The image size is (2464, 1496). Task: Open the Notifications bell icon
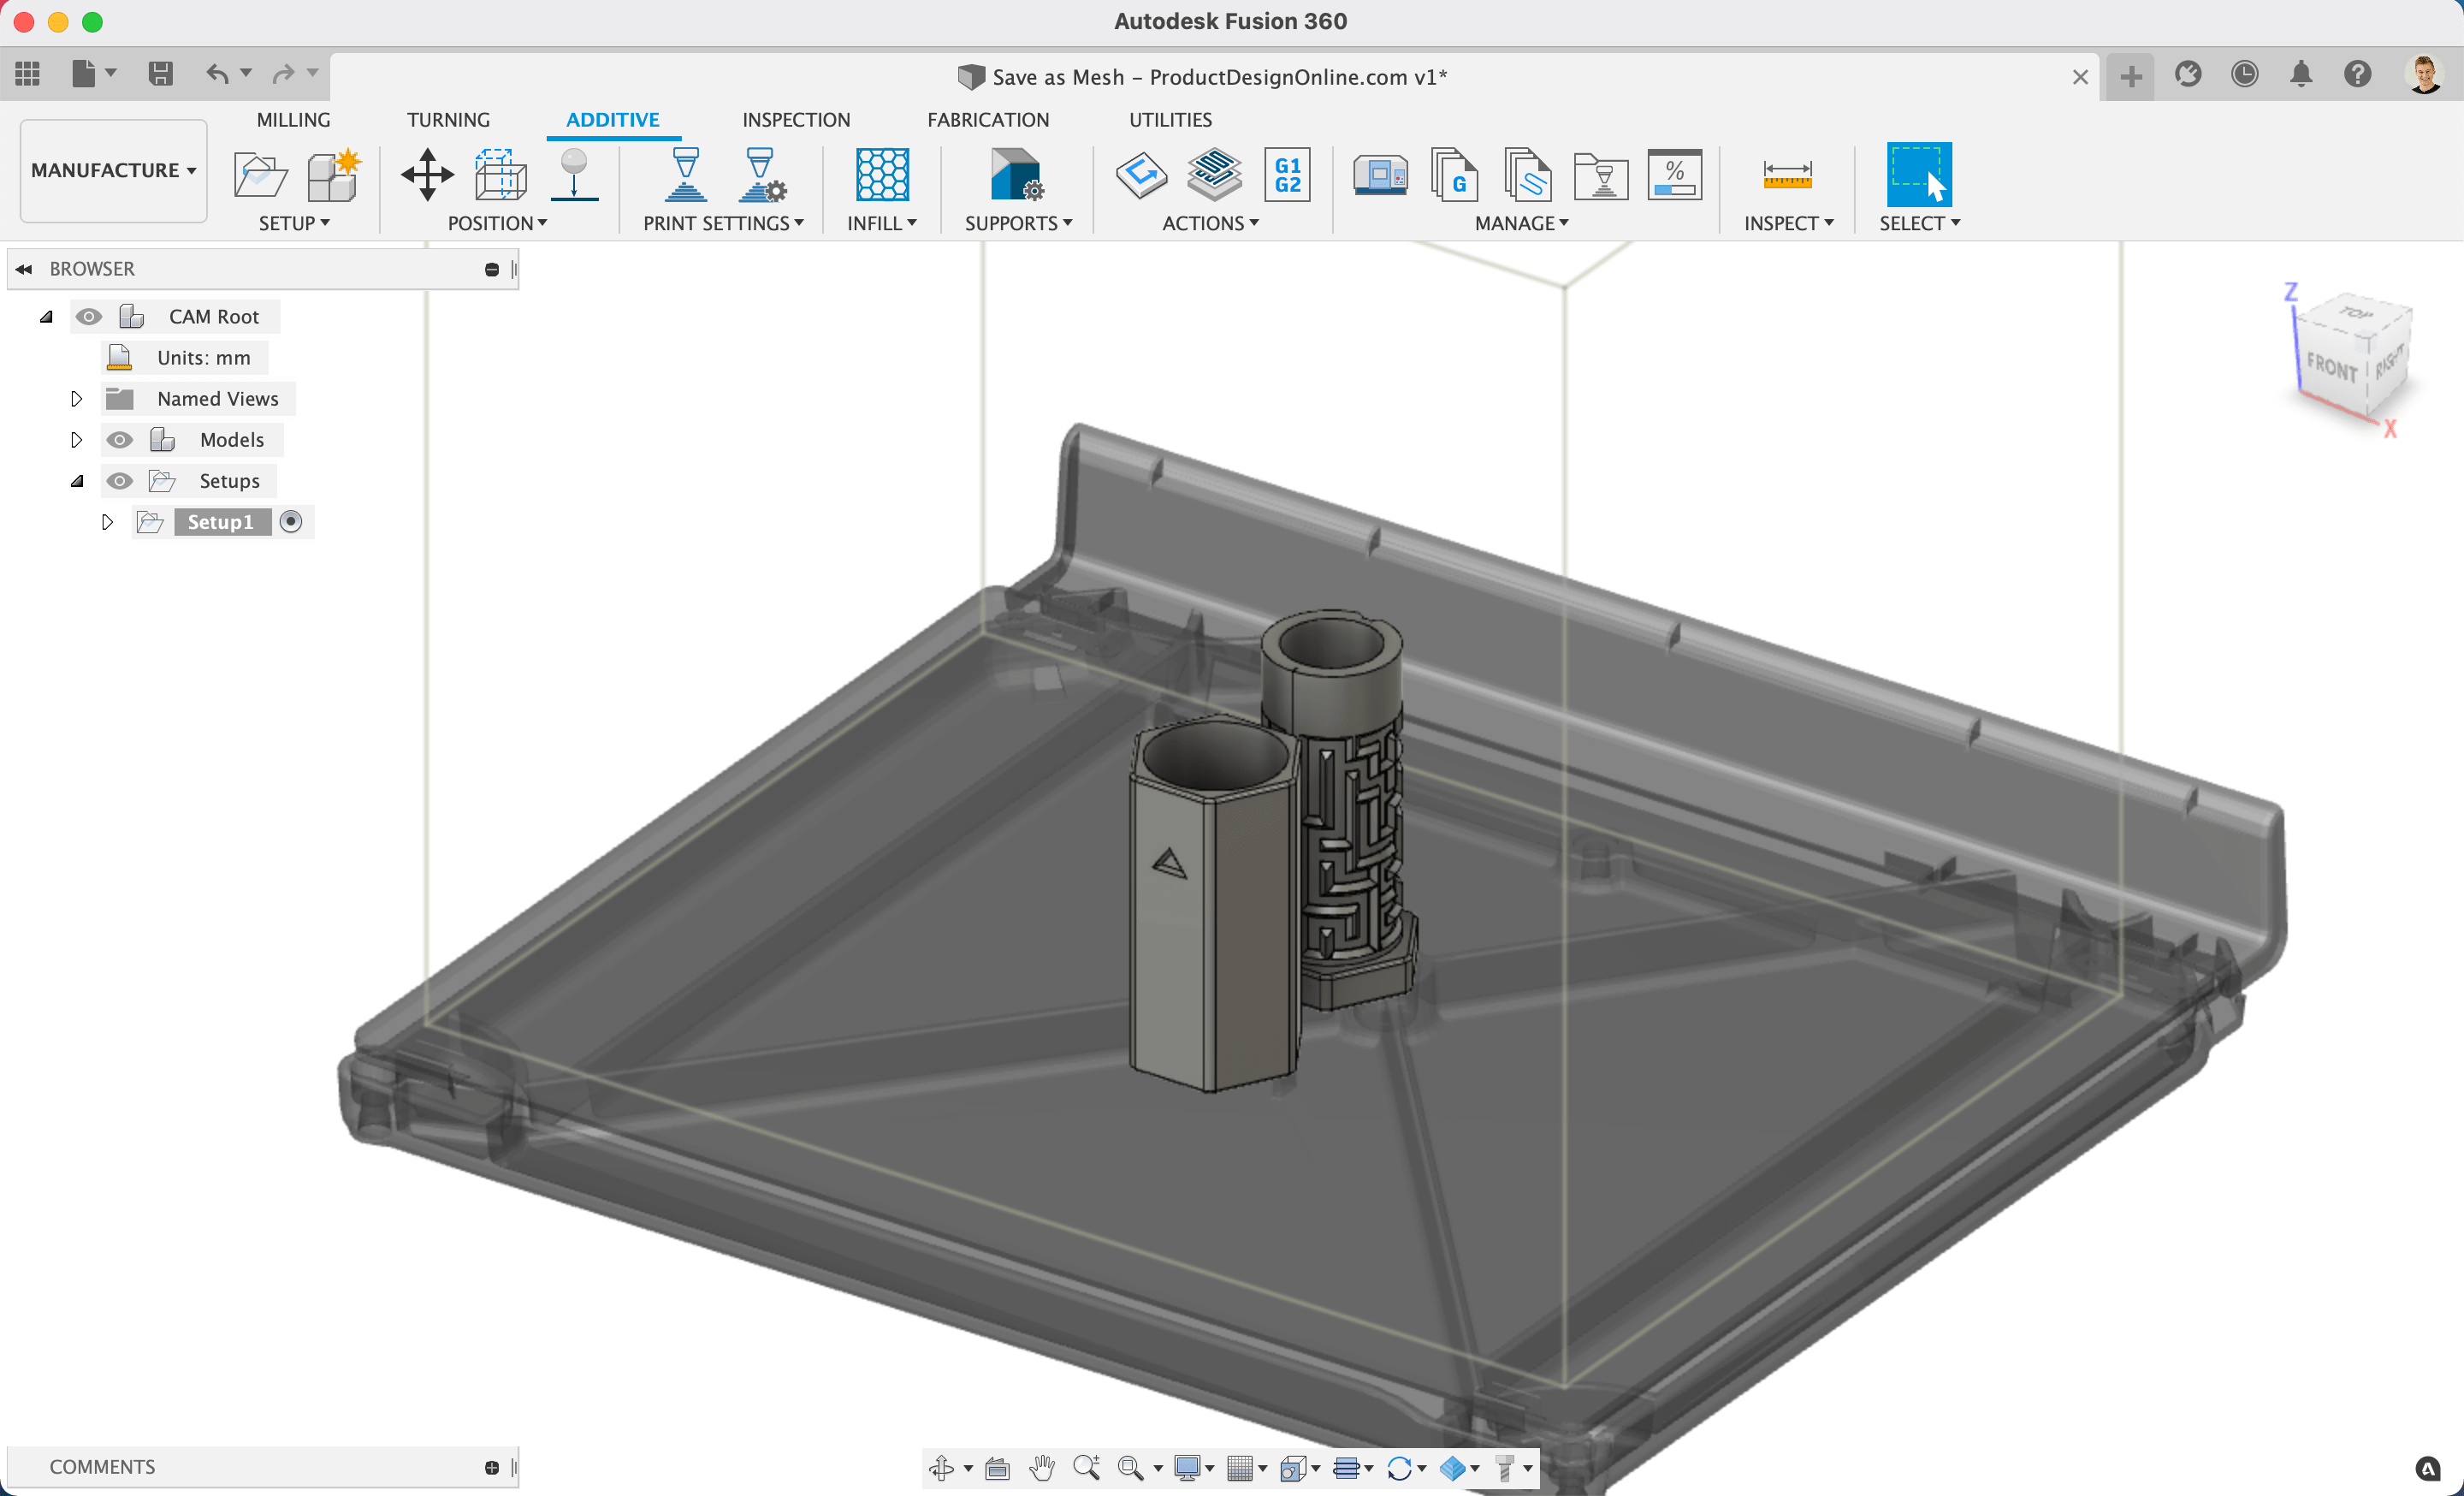coord(2301,74)
